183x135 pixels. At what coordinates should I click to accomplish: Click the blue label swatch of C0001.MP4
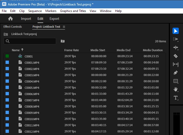pyautogui.click(x=7, y=62)
